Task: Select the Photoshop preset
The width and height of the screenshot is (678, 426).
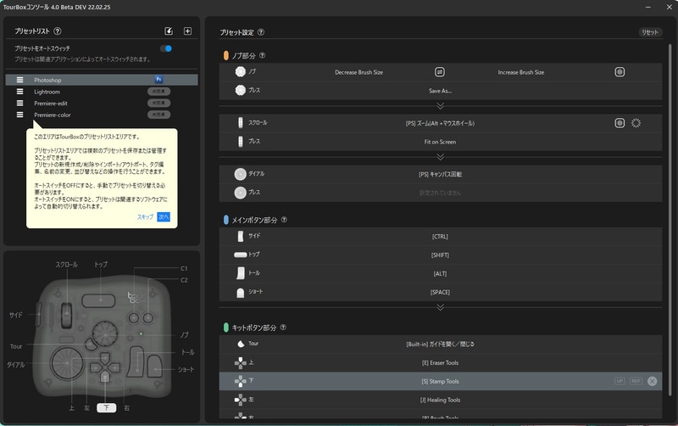Action: tap(102, 80)
